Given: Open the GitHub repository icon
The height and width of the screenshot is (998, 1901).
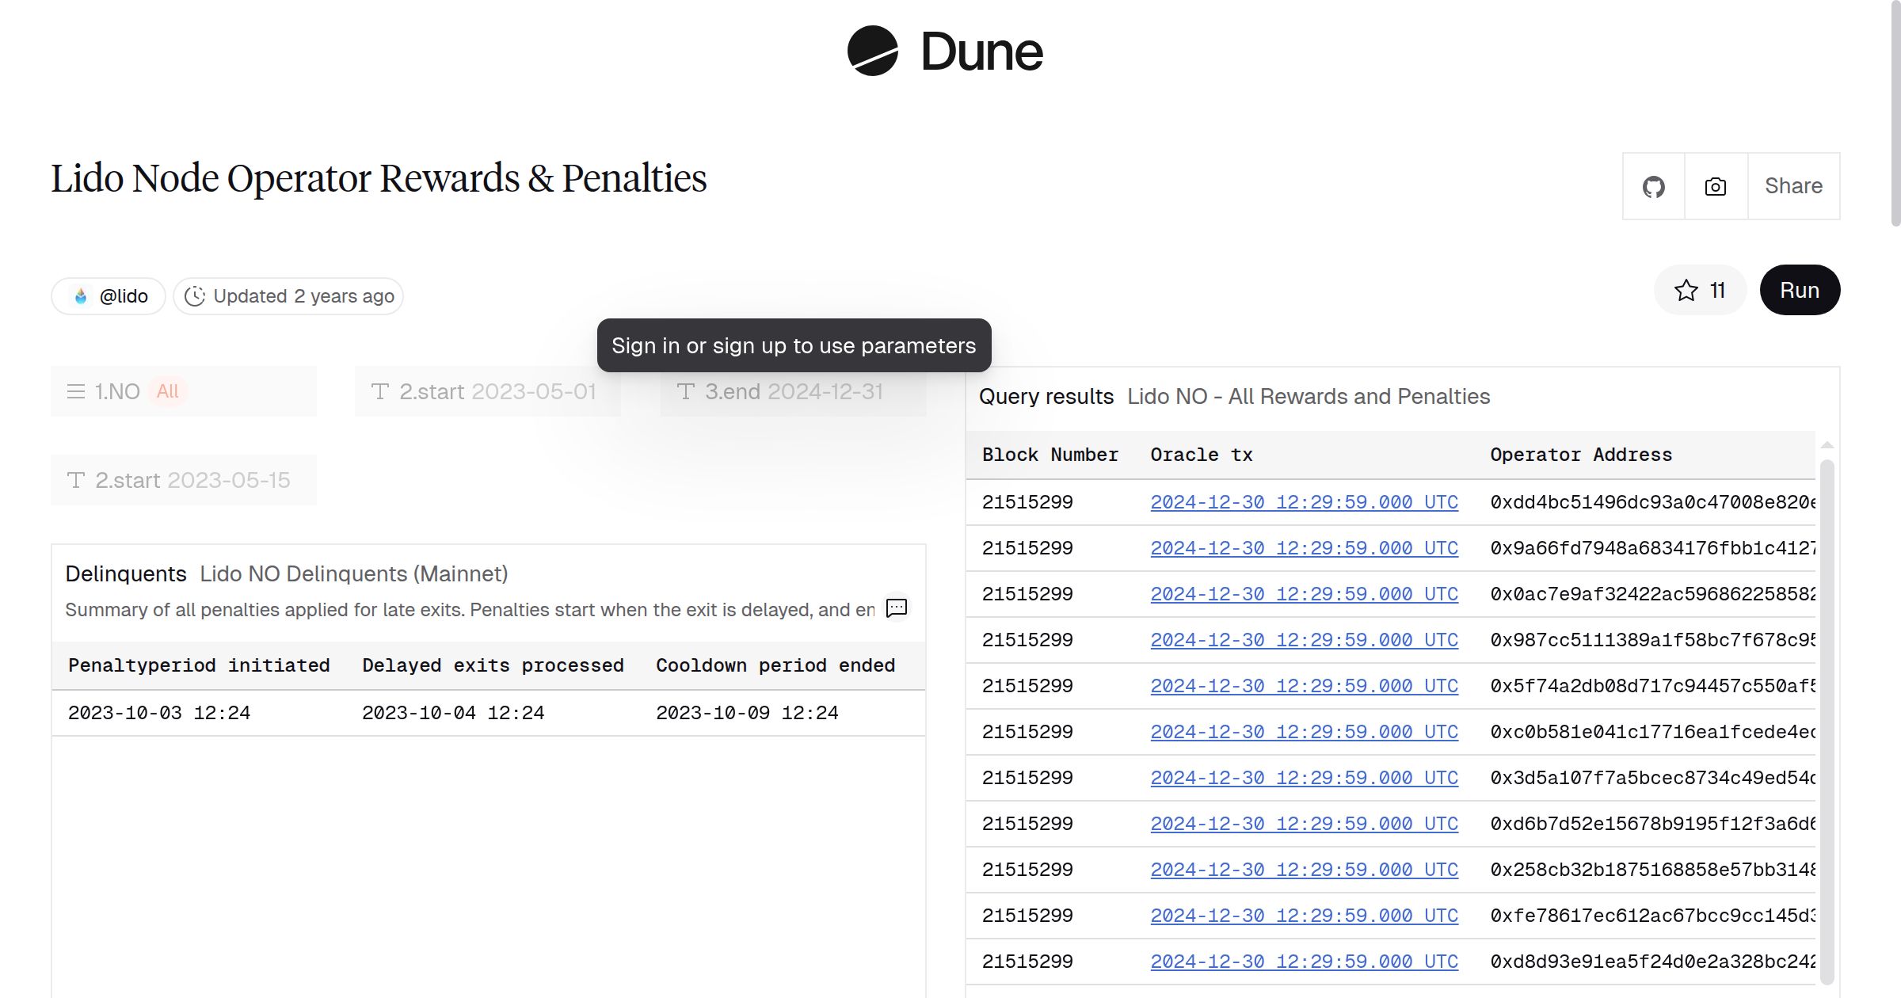Looking at the screenshot, I should pos(1653,187).
